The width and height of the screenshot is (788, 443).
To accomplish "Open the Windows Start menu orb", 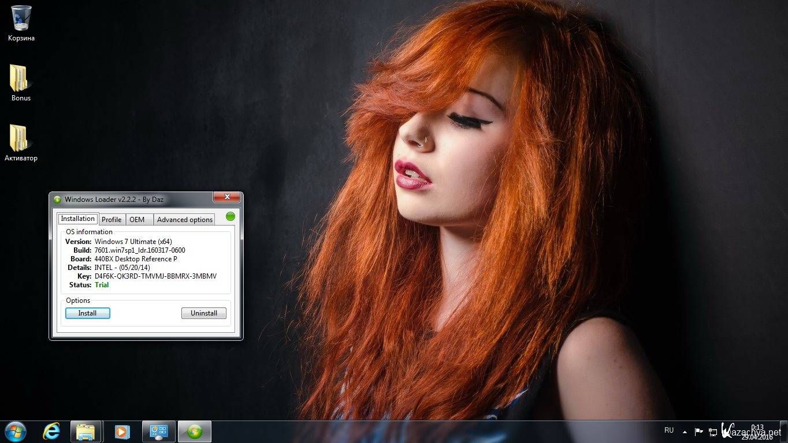I will pyautogui.click(x=15, y=431).
